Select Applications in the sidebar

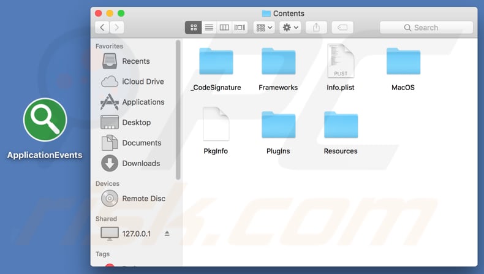click(x=143, y=102)
